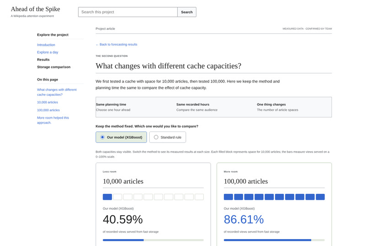The image size is (369, 246).
Task: Click The Second Question eyebrow text
Action: point(112,56)
